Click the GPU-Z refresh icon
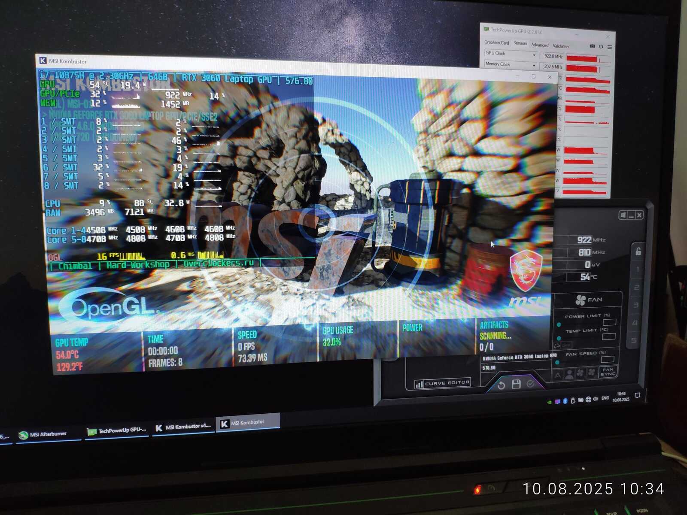687x515 pixels. click(x=601, y=47)
